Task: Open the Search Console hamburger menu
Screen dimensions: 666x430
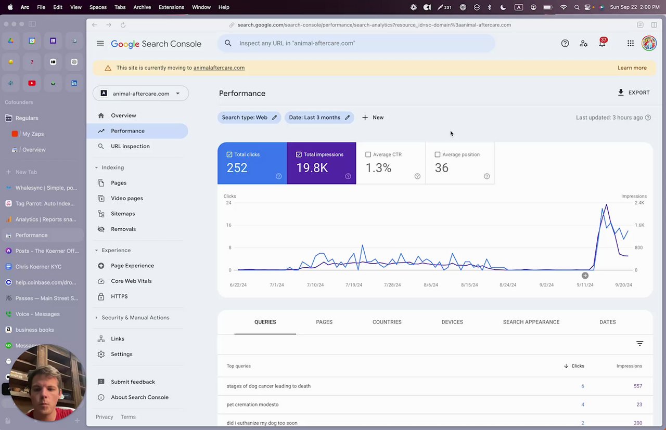Action: tap(100, 44)
